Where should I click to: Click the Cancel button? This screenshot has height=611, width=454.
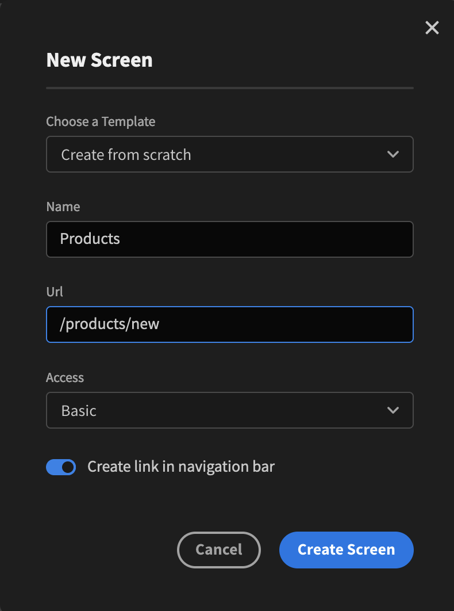click(219, 550)
